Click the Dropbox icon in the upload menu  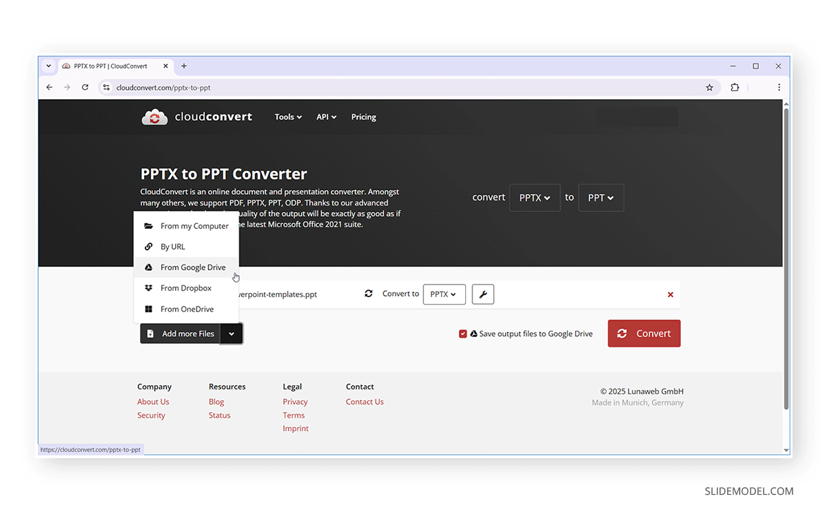[148, 288]
